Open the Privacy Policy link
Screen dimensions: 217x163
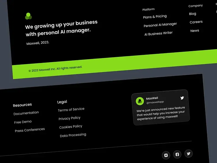[69, 118]
